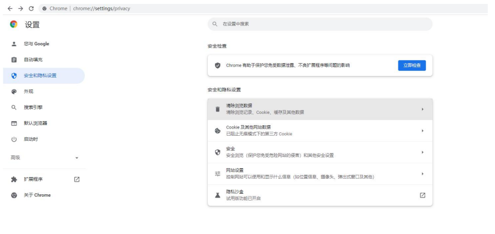Click text '清除浏览记录、Cookie、缓存及其他数据'

[x=265, y=112]
